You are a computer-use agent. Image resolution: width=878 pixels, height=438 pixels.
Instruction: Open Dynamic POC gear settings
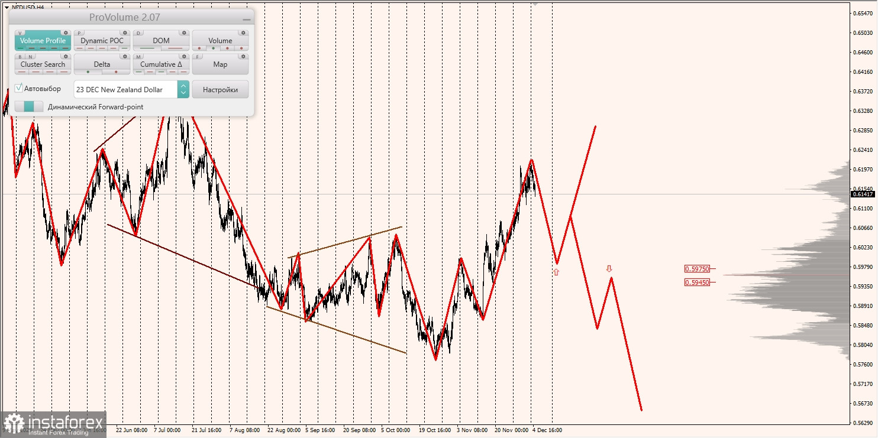tap(125, 33)
